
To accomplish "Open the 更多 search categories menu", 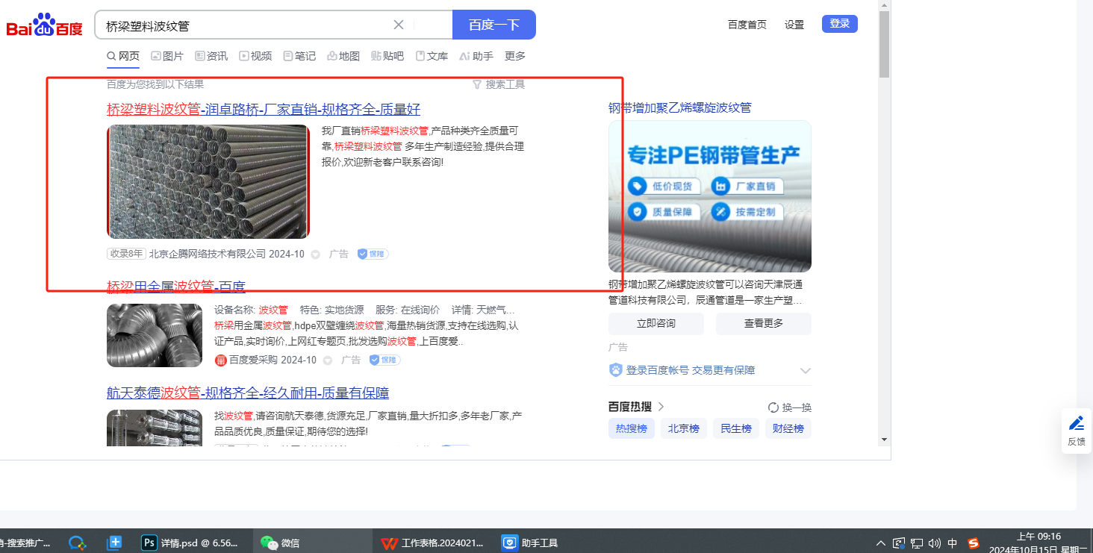I will [514, 56].
